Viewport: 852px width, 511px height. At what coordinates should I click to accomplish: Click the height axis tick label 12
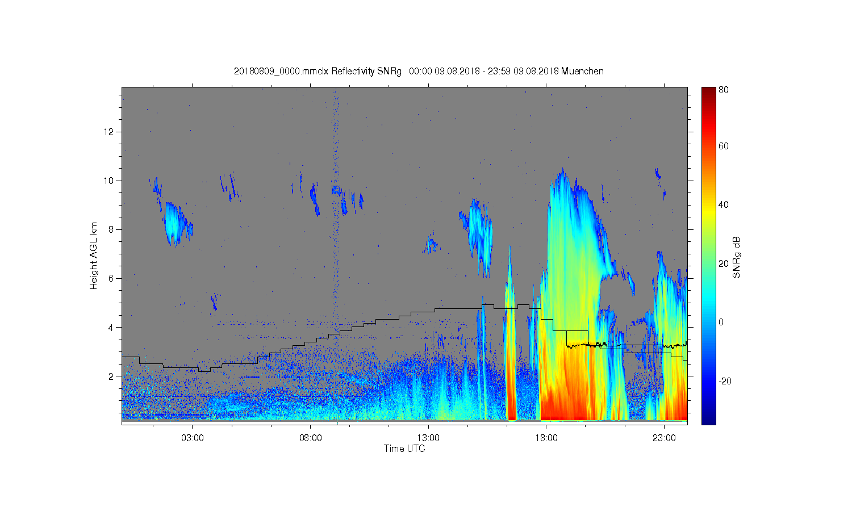click(110, 132)
